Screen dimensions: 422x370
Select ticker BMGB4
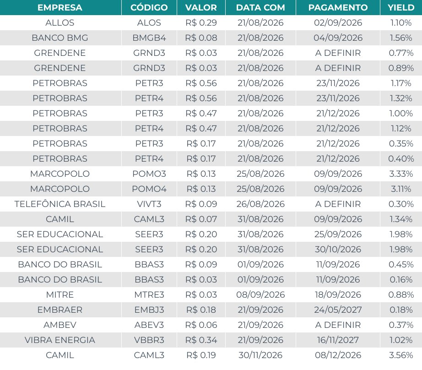149,38
